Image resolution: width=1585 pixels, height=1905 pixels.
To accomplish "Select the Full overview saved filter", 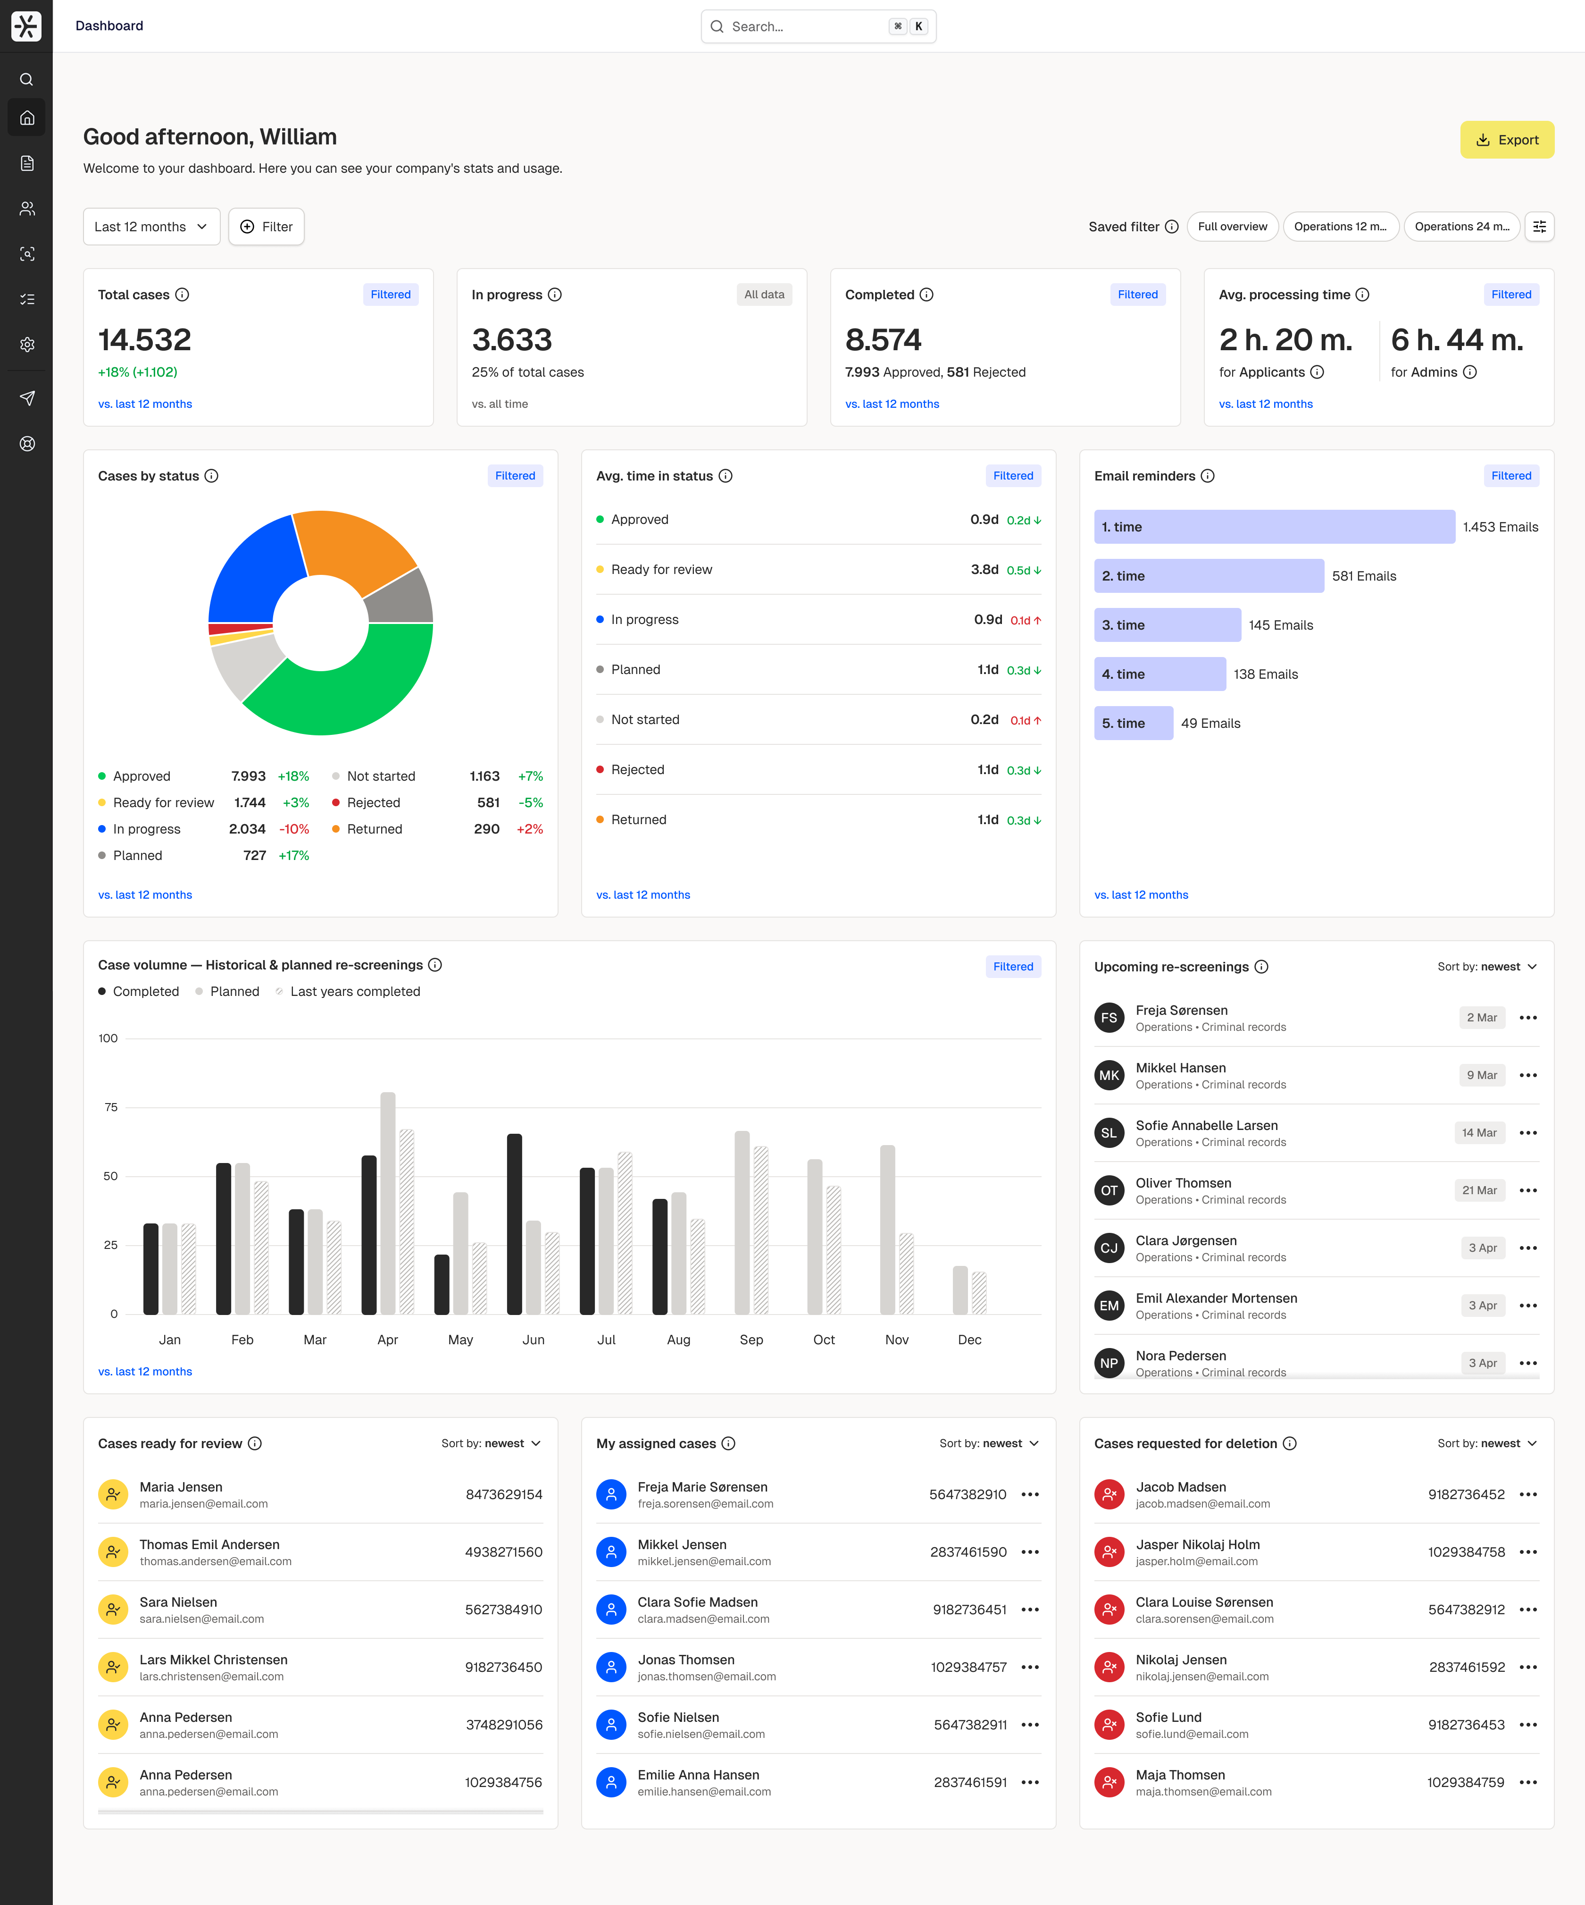I will [x=1232, y=227].
